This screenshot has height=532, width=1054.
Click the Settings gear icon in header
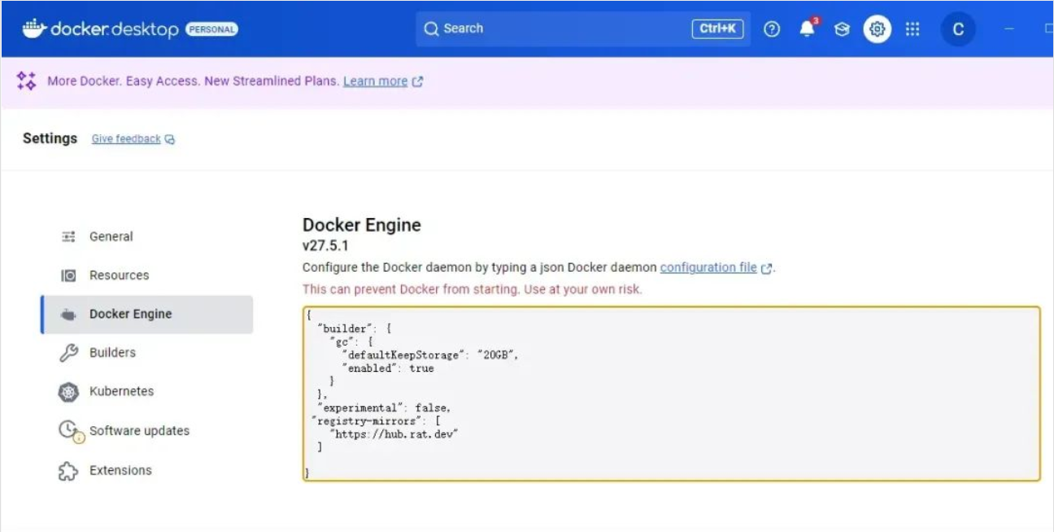point(877,29)
